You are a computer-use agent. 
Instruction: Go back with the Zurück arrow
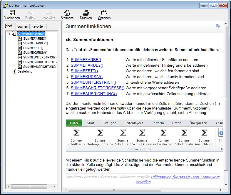tap(30, 13)
